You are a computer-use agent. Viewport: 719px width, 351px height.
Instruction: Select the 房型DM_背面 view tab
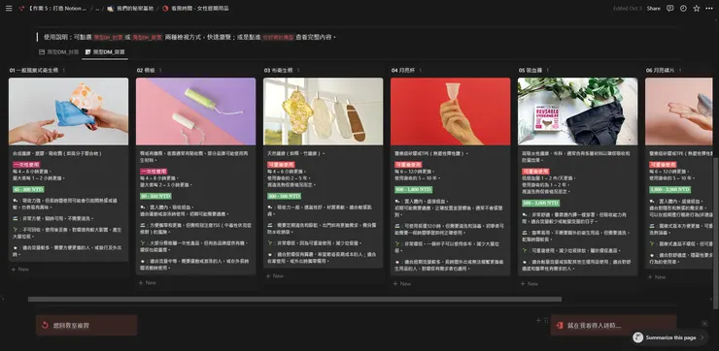pyautogui.click(x=105, y=52)
